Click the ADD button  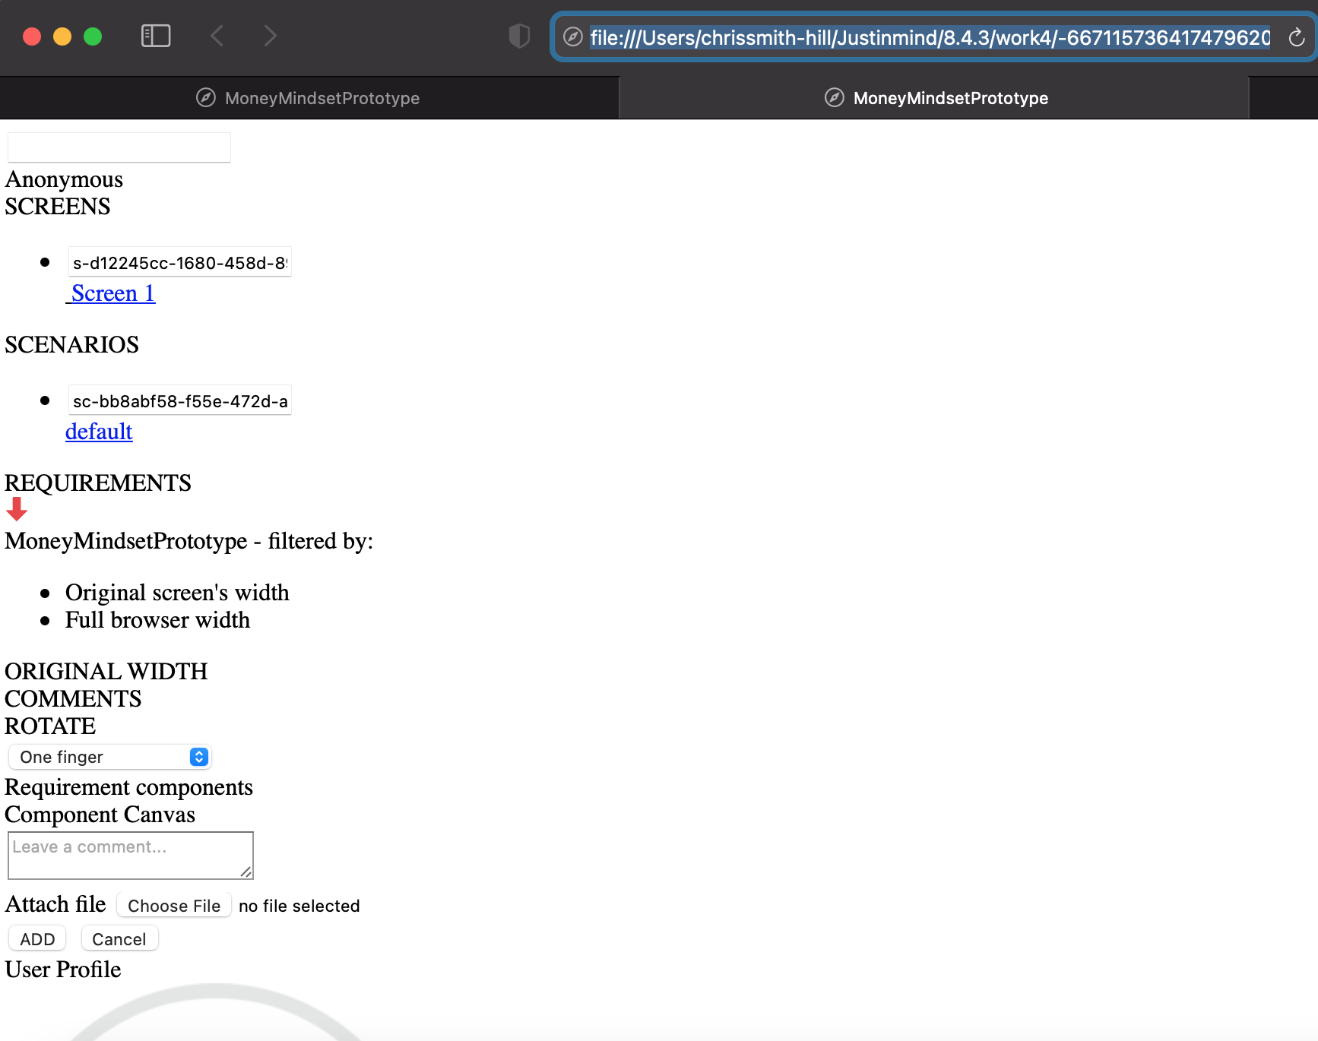37,939
